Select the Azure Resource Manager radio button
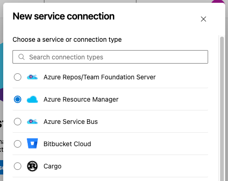The height and width of the screenshot is (181, 228). [18, 99]
